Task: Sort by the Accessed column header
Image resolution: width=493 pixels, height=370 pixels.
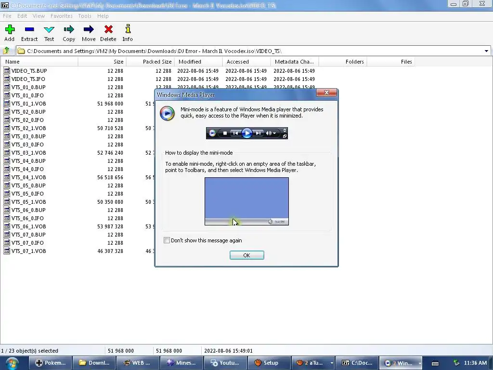Action: click(246, 62)
